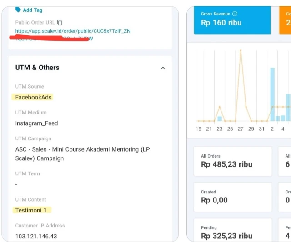291x242 pixels.
Task: Click the Gross Revenue info icon
Action: (x=235, y=14)
